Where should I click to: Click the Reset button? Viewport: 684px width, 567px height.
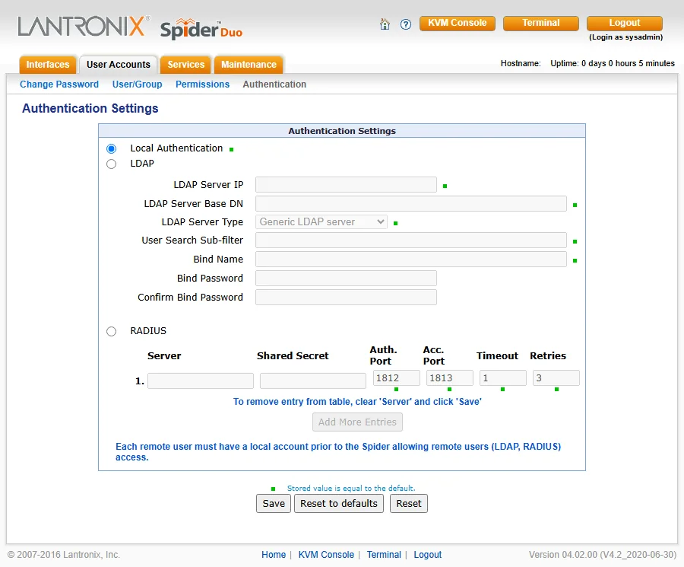409,504
